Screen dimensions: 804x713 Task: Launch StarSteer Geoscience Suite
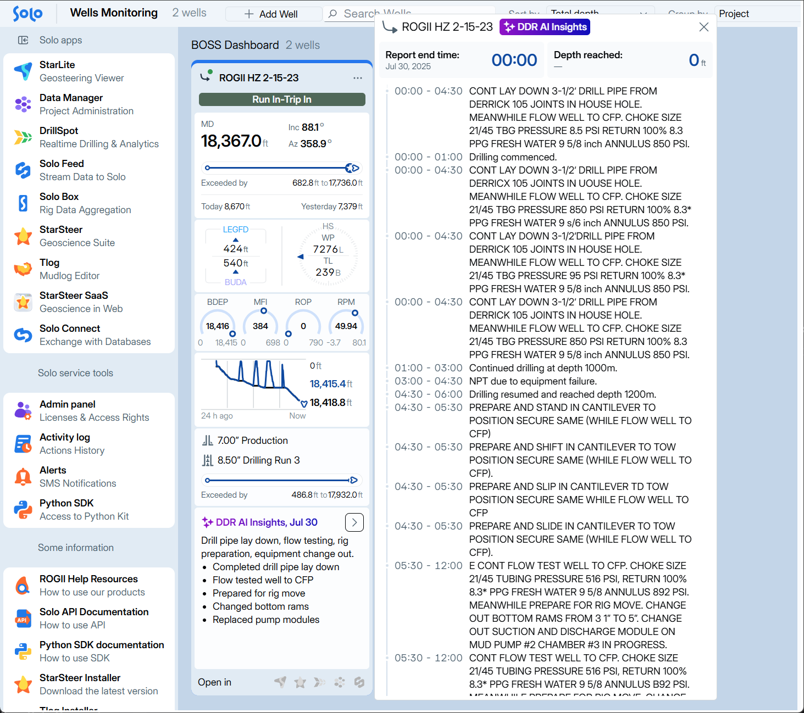click(89, 236)
